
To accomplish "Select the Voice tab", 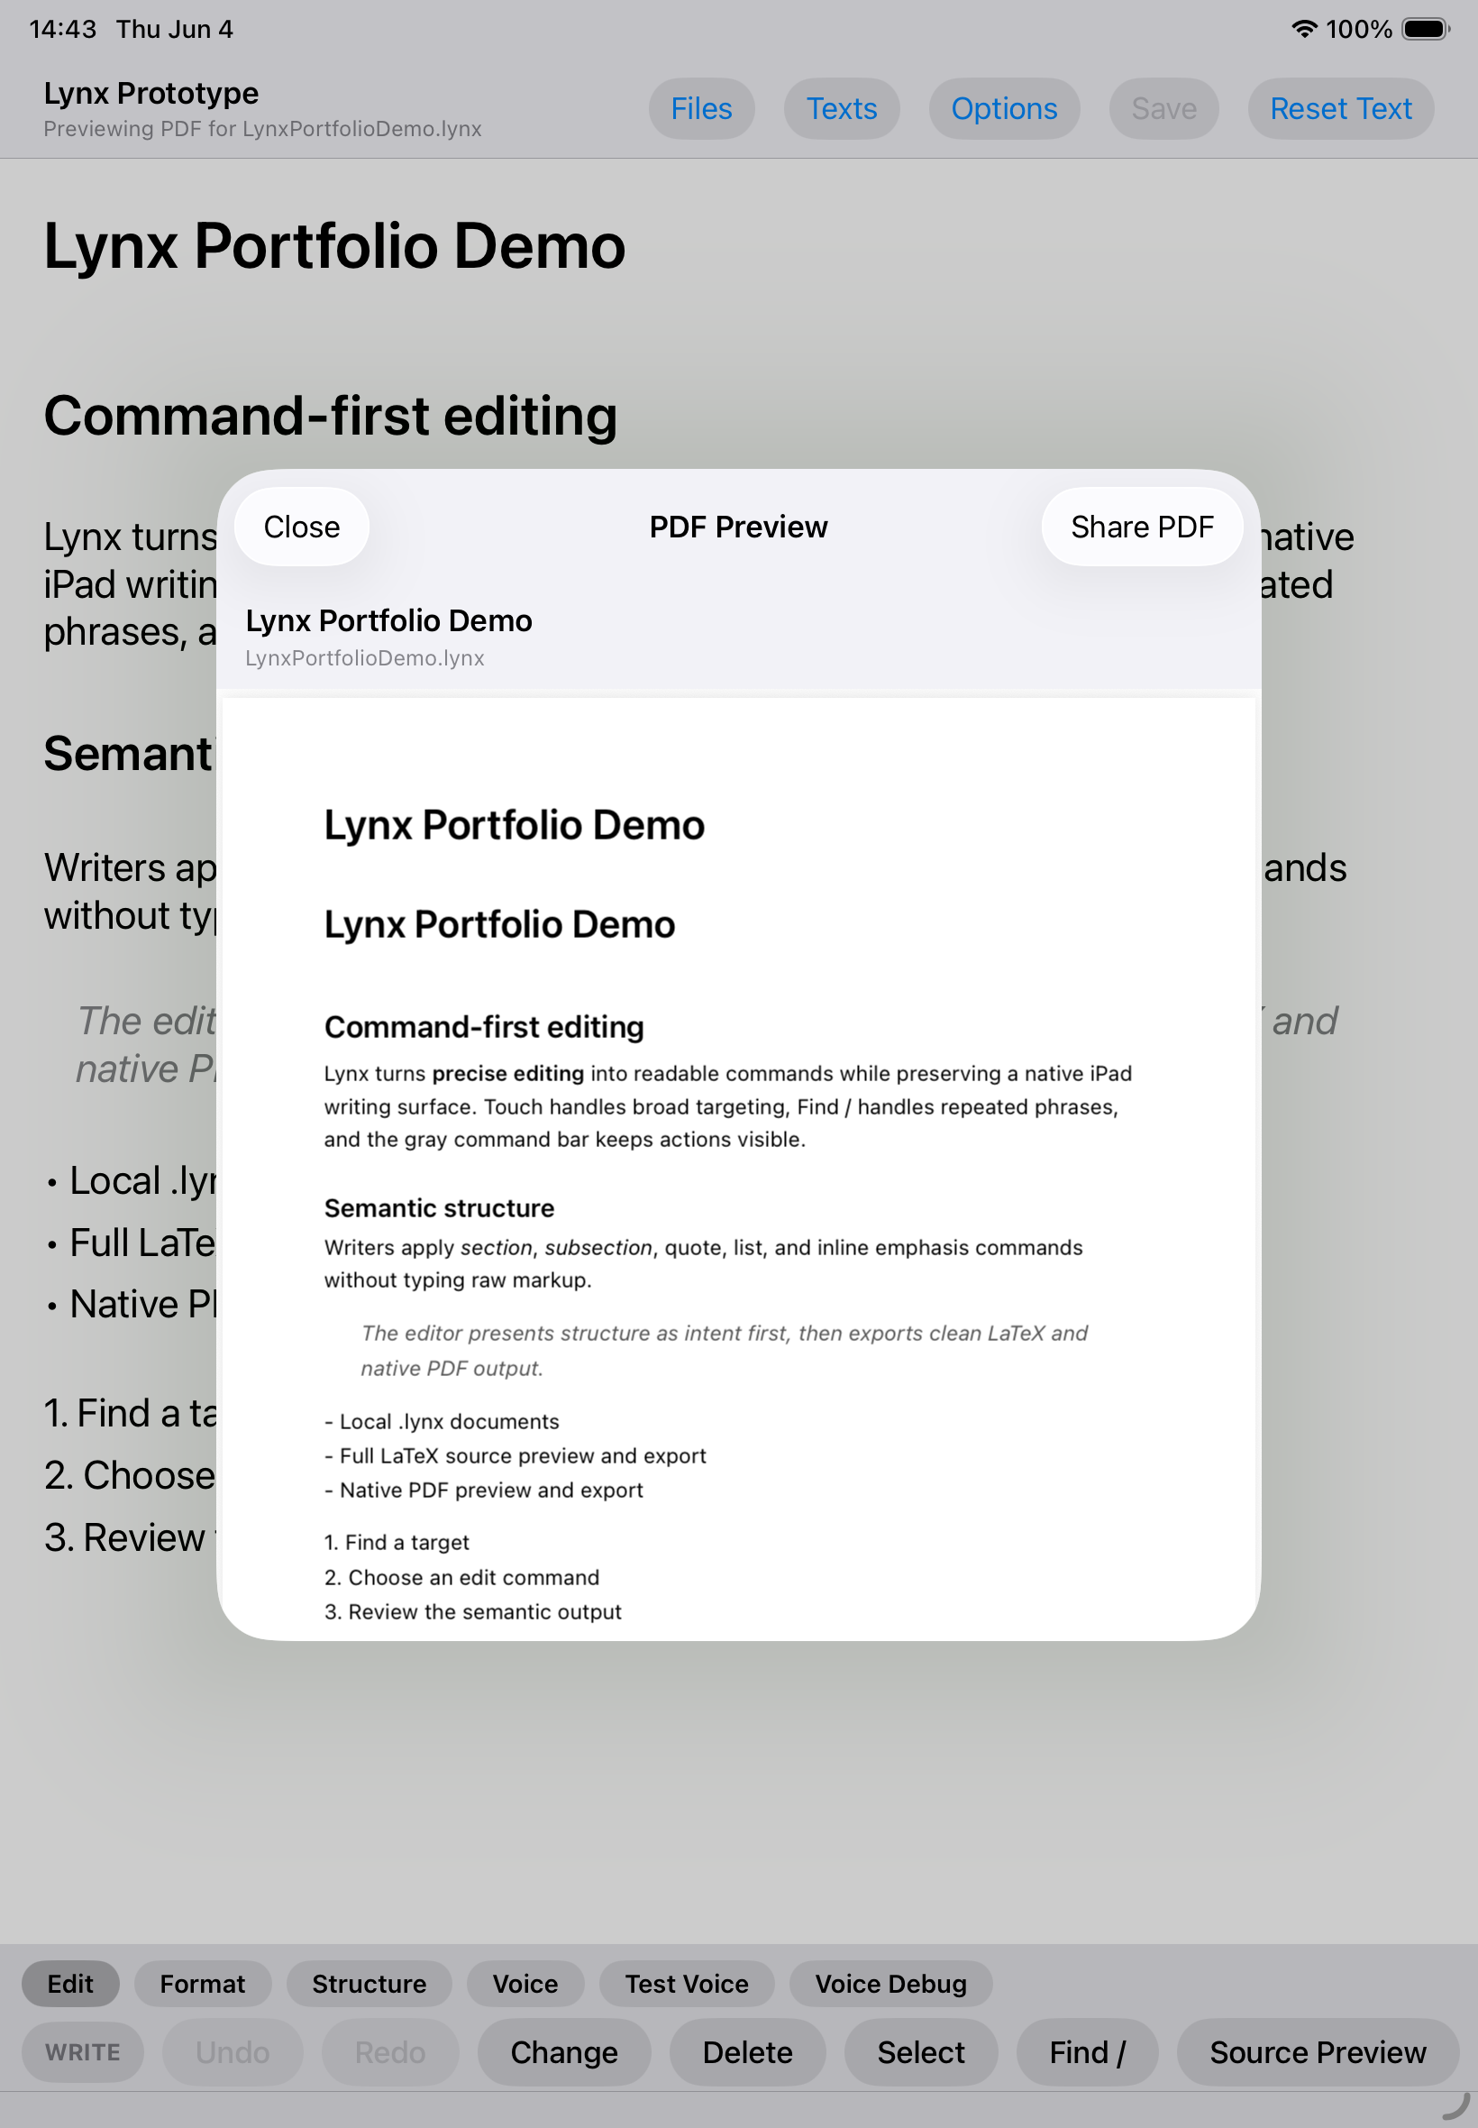I will tap(525, 1983).
